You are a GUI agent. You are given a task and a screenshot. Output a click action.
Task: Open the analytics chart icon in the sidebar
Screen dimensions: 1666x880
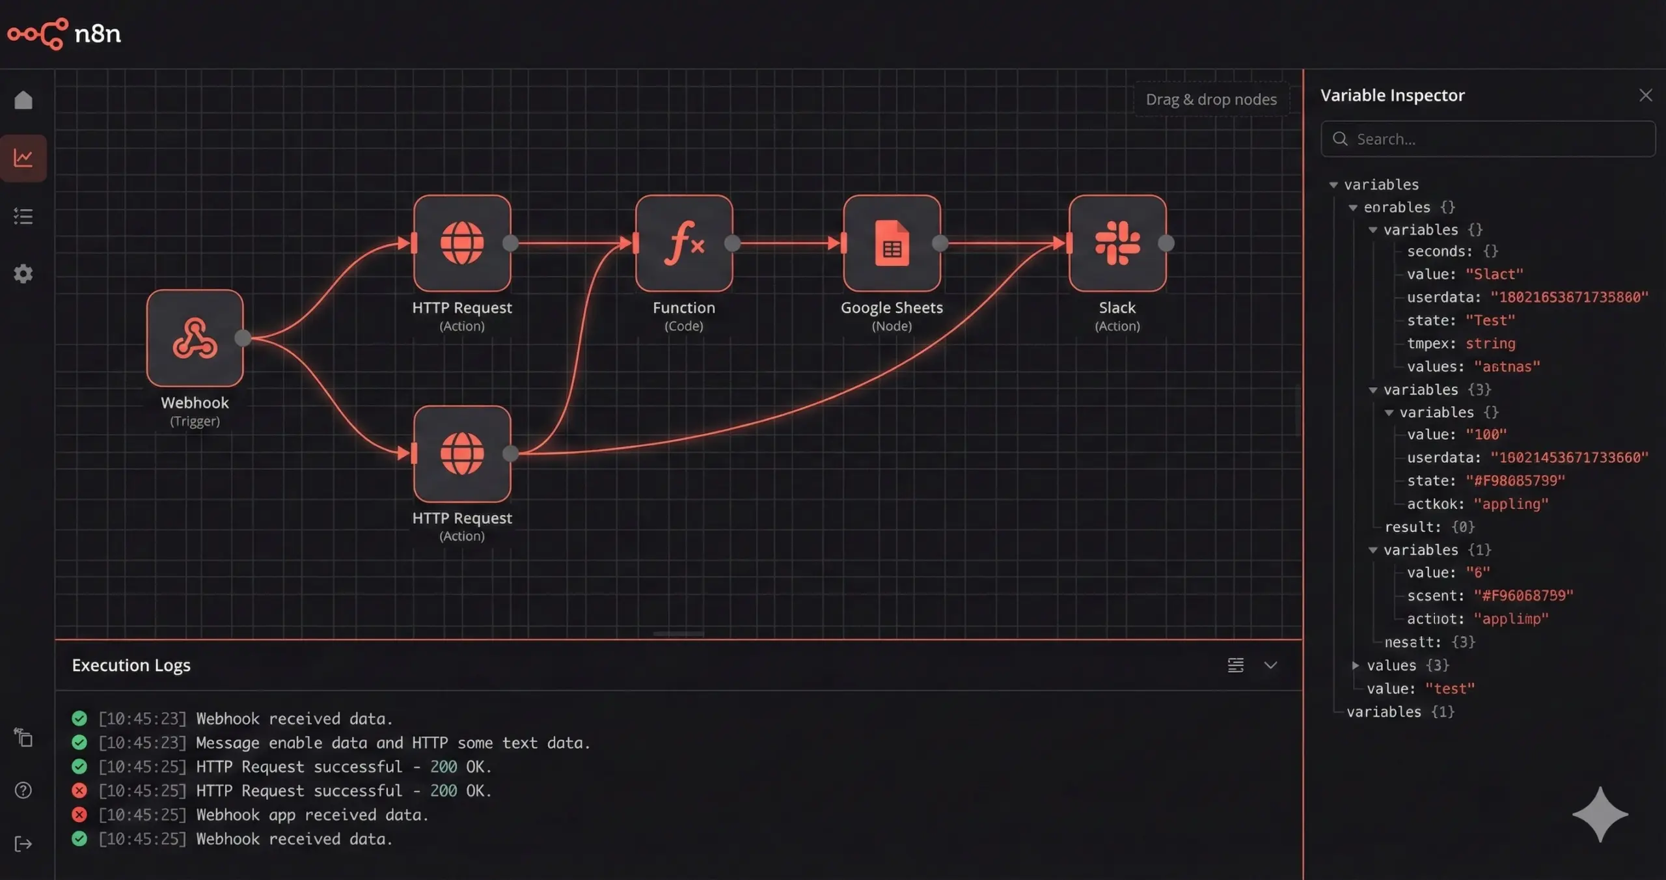pyautogui.click(x=23, y=158)
